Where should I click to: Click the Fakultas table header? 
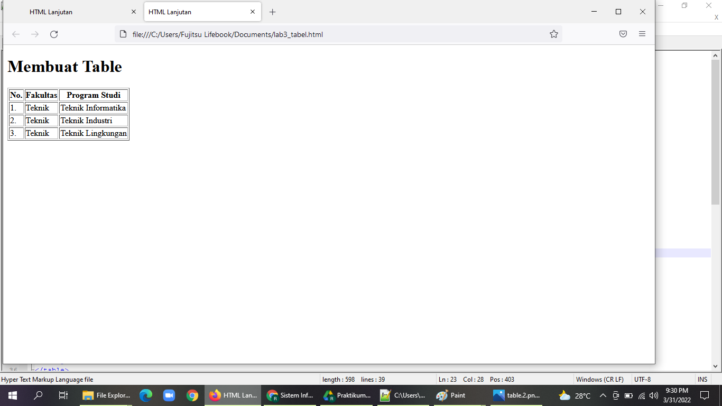pos(41,95)
